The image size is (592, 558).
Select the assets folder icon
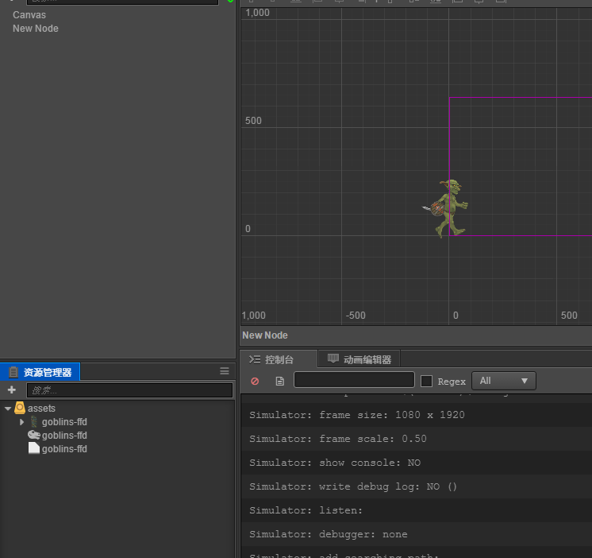pyautogui.click(x=20, y=408)
